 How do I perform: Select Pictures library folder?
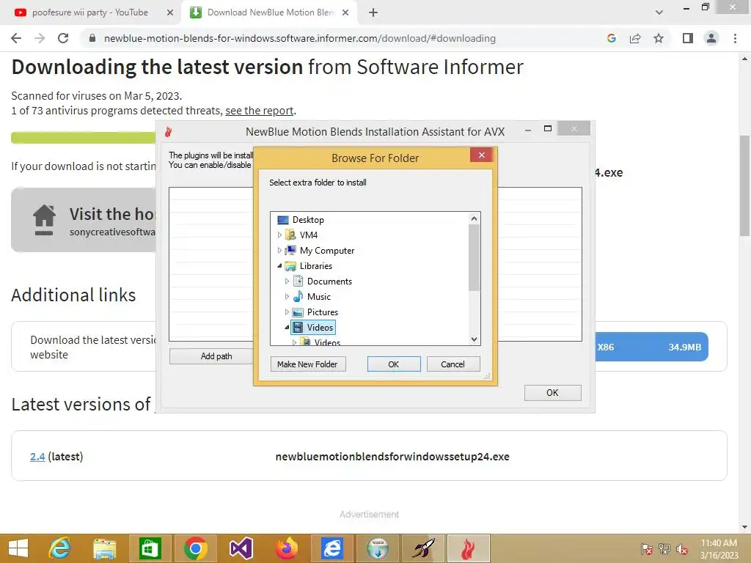(x=323, y=312)
